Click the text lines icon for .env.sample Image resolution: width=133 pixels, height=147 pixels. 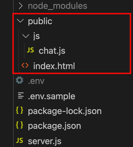point(21,96)
